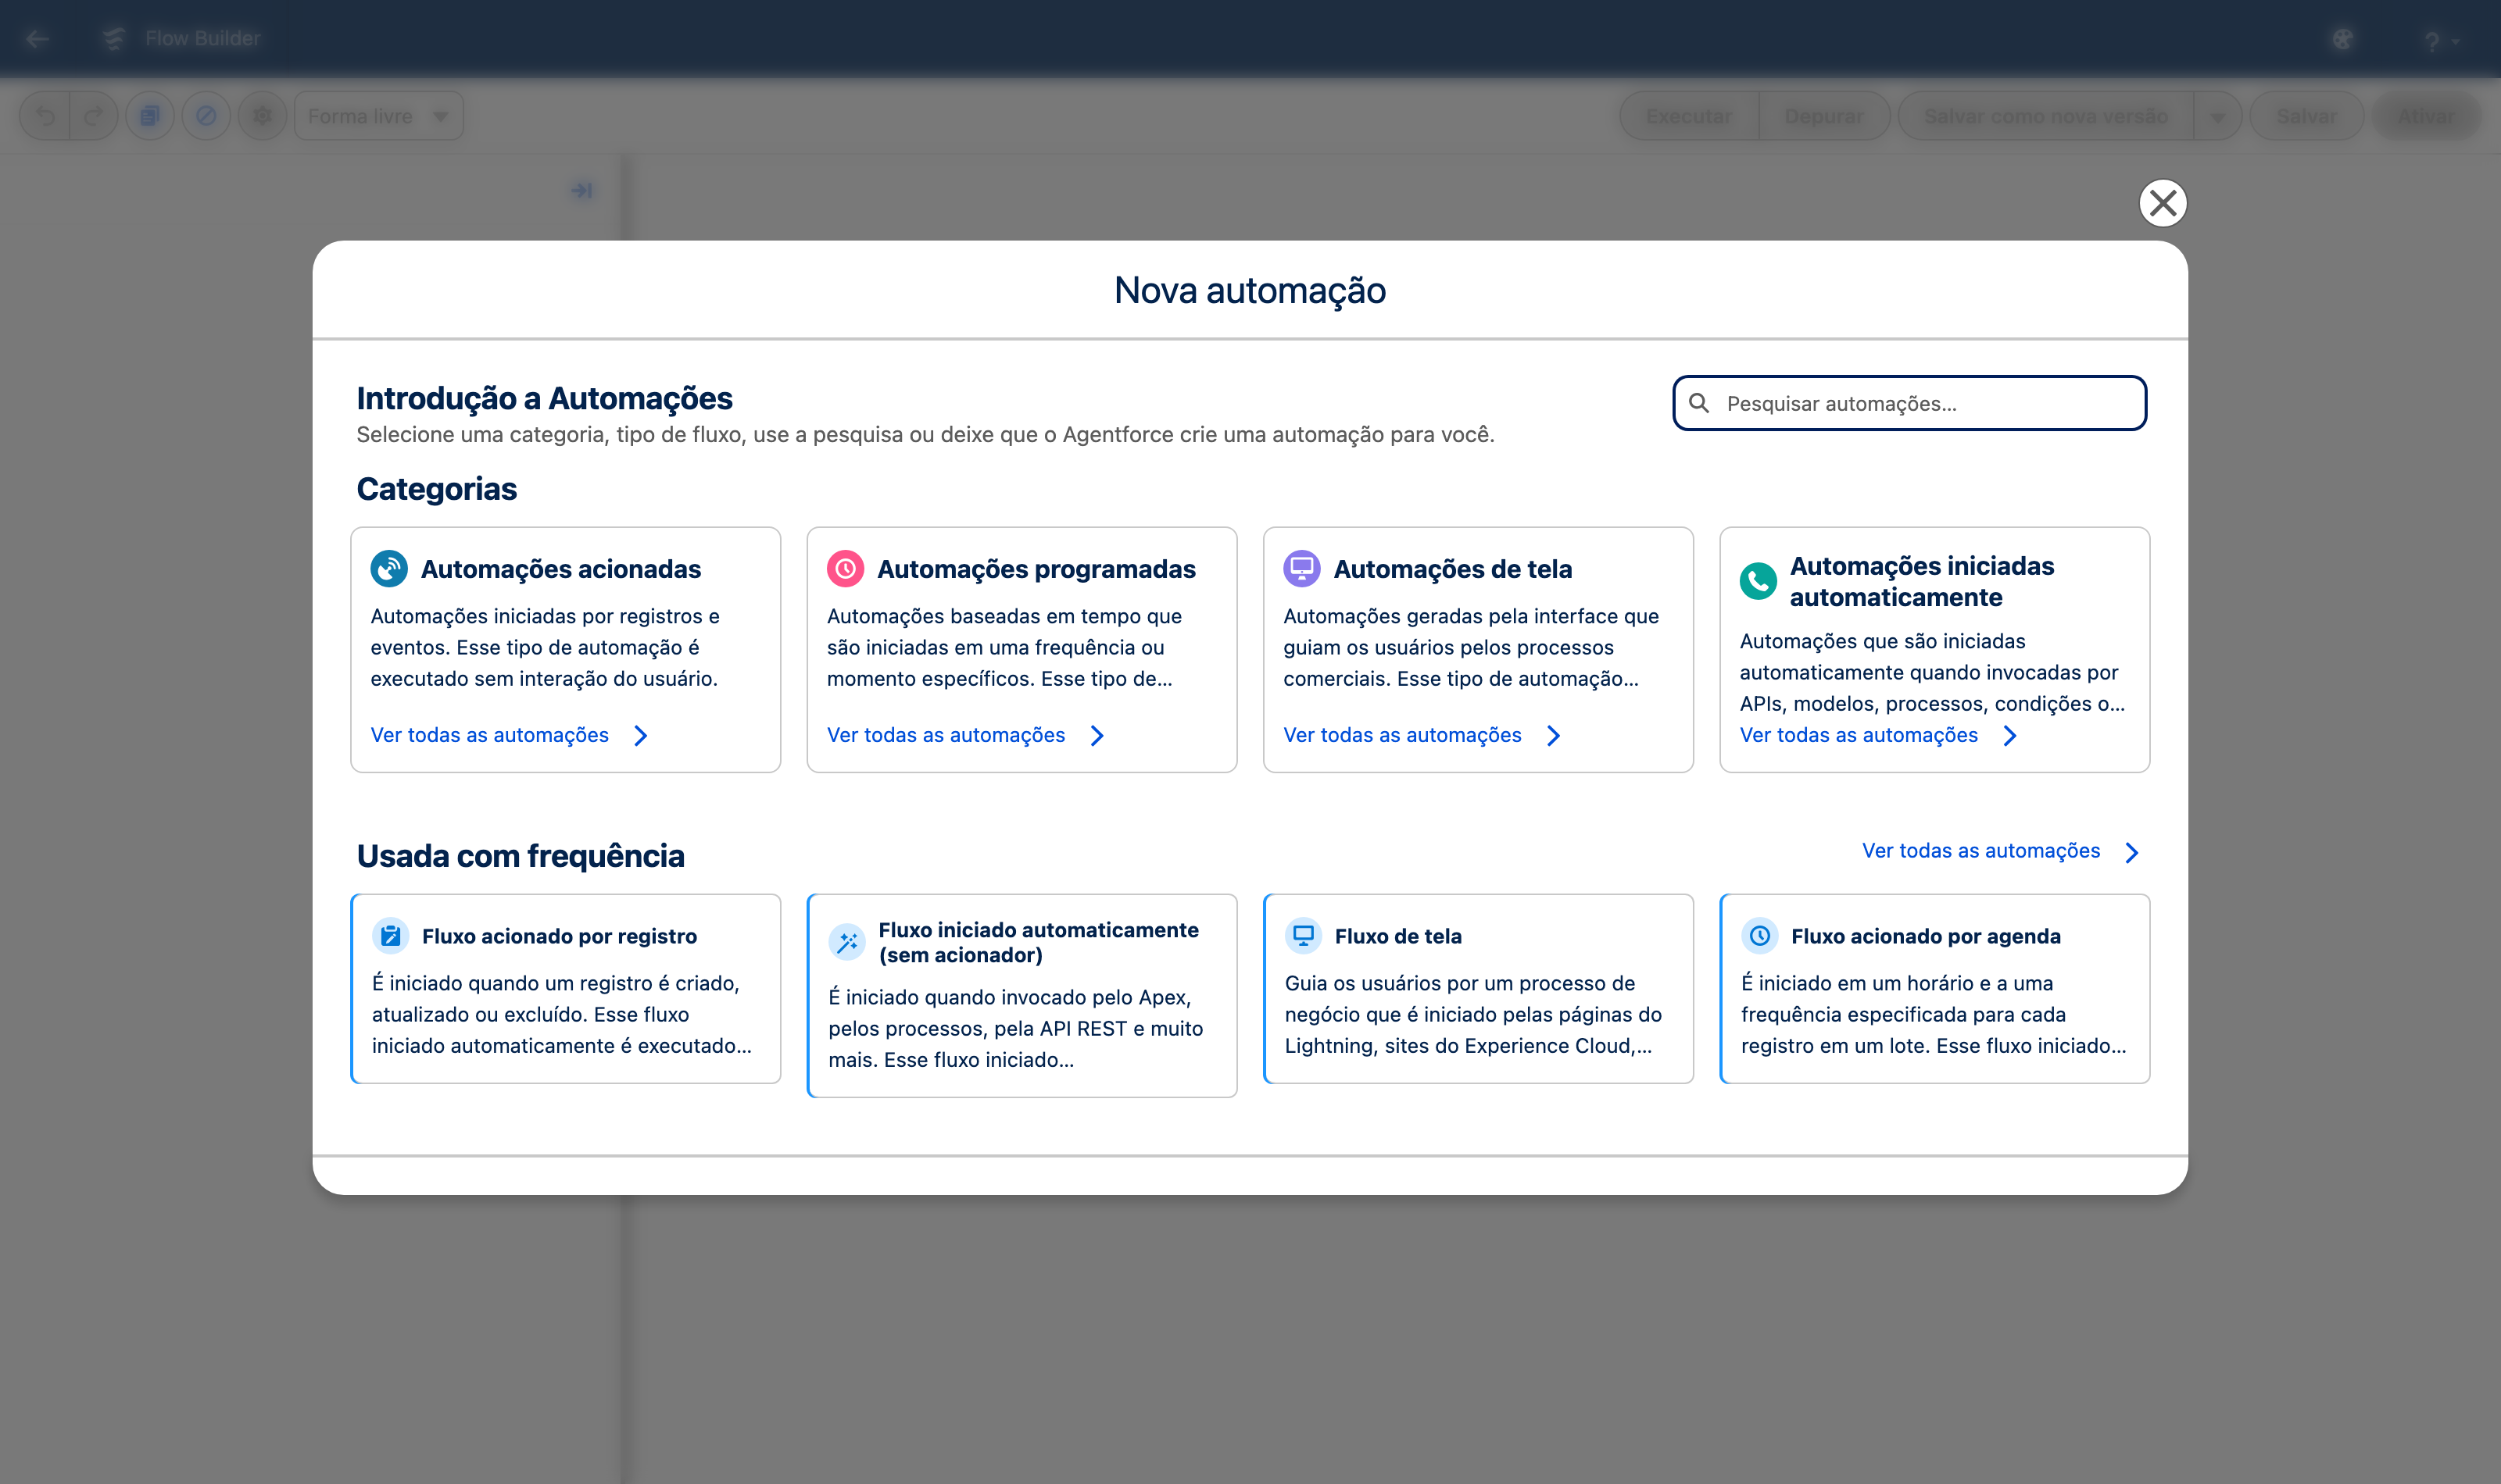Viewport: 2501px width, 1484px height.
Task: Click the Ativar button
Action: click(x=2426, y=116)
